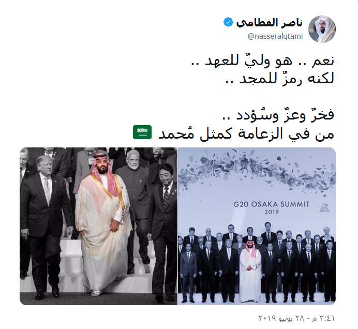The width and height of the screenshot is (358, 329).
Task: Click the tweet timestamp ٣:٤١ م
Action: (323, 318)
